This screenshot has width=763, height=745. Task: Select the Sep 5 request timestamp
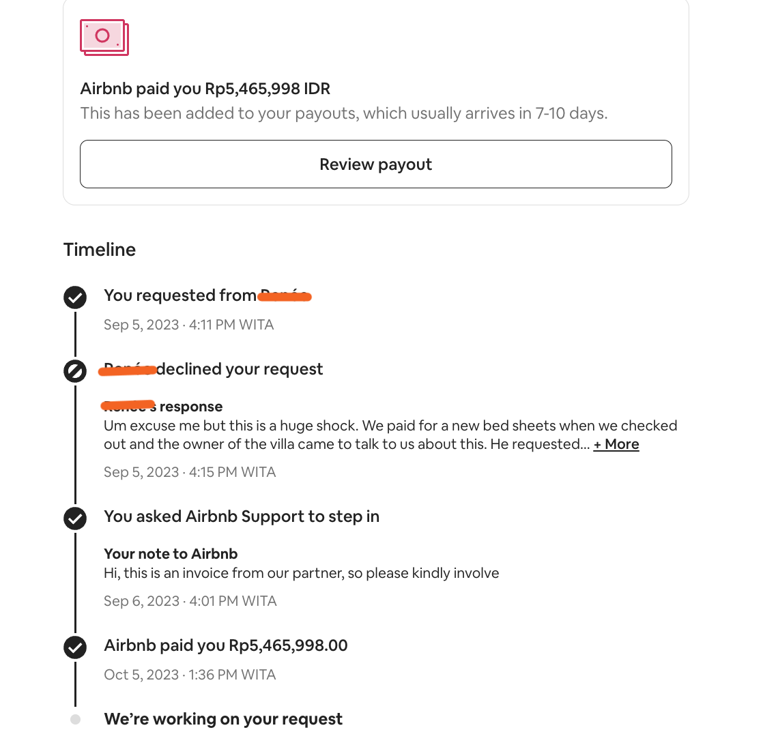(x=189, y=324)
